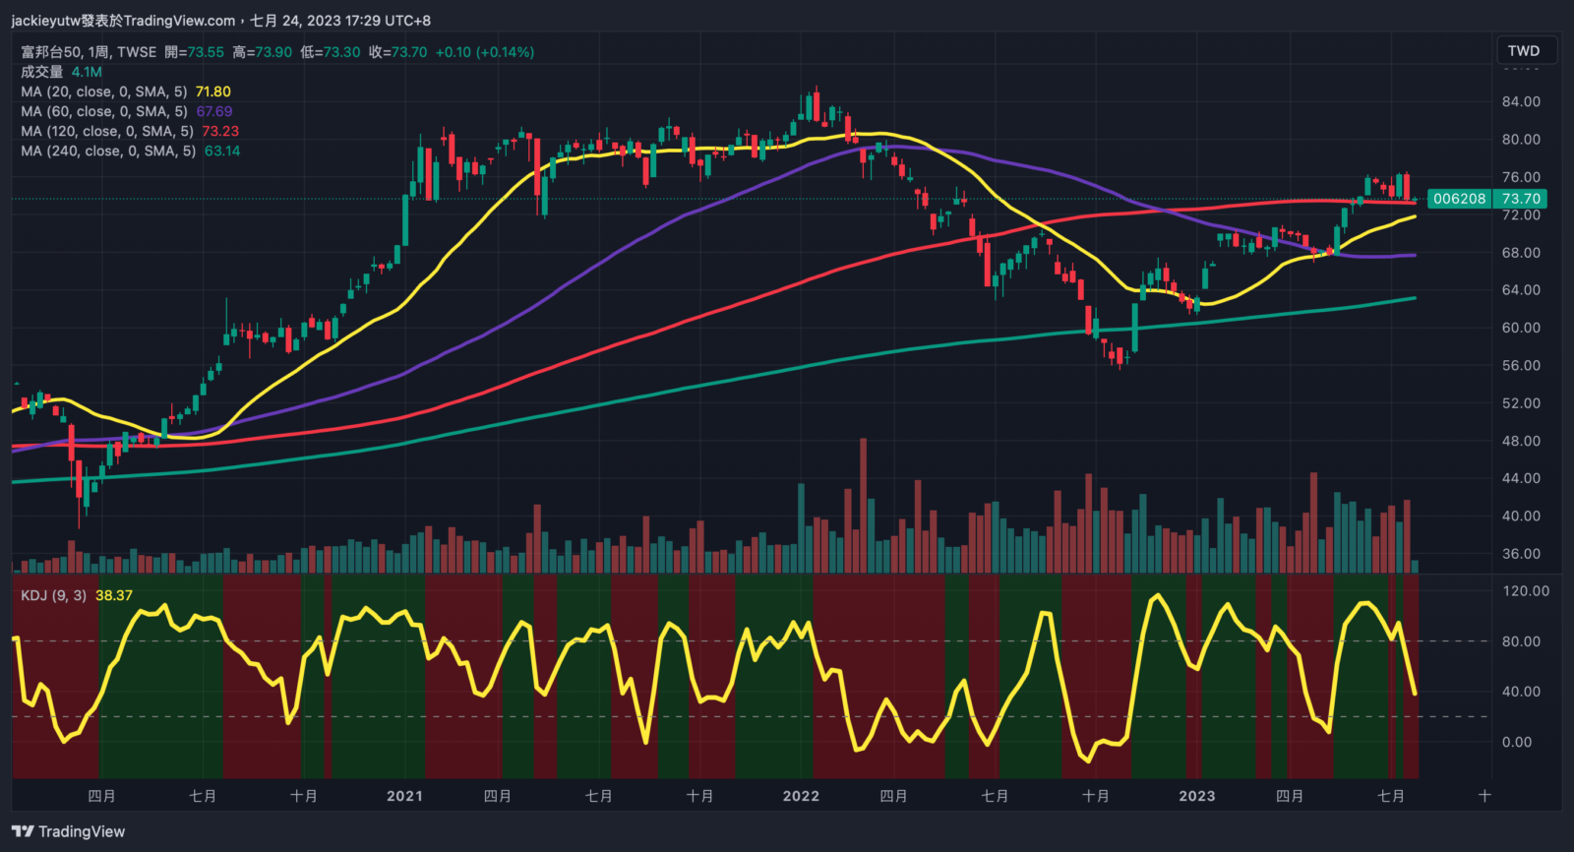Click the 84.00 level on price axis
1574x852 pixels.
pyautogui.click(x=1521, y=101)
